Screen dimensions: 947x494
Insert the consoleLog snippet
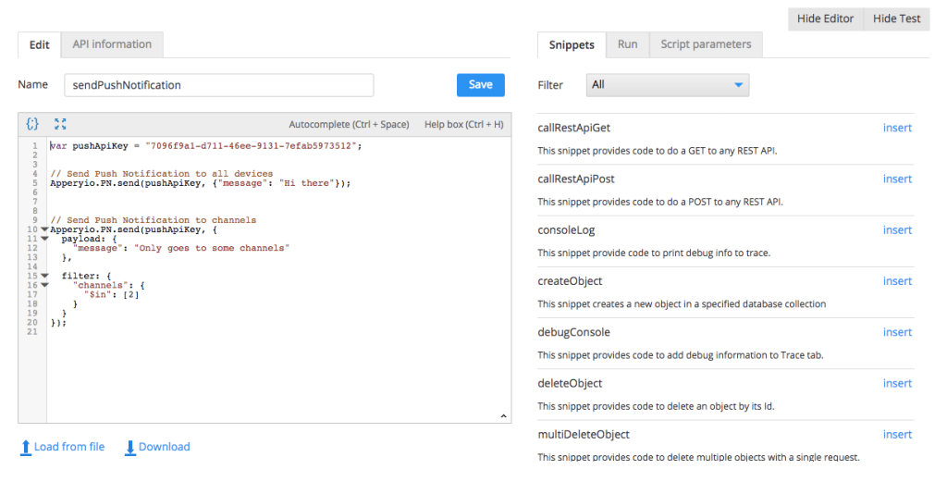pyautogui.click(x=897, y=230)
